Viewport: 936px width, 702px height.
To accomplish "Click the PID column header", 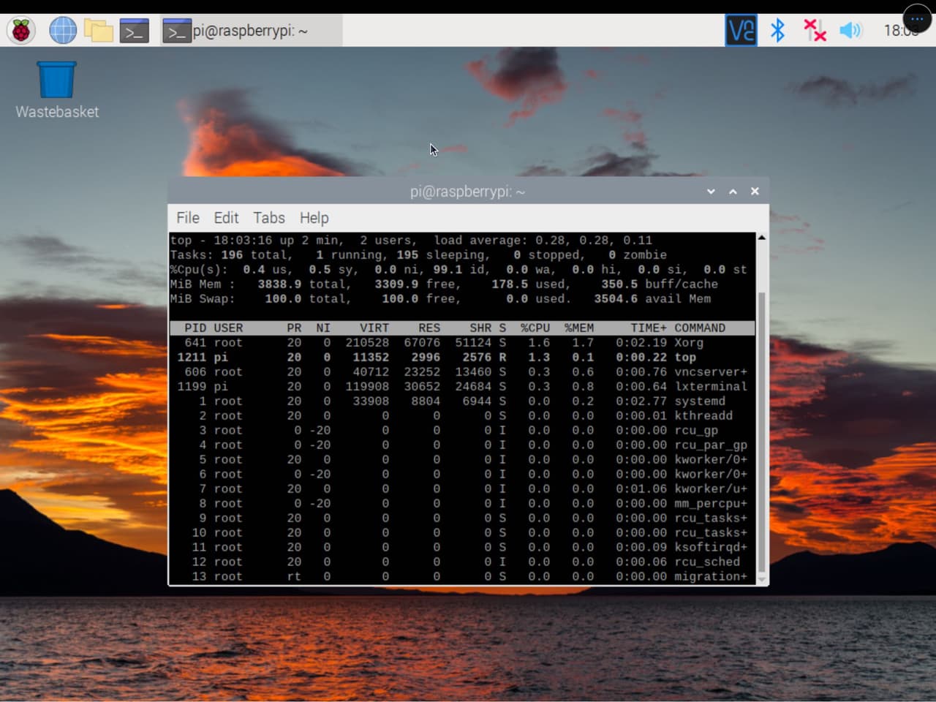I will coord(195,328).
